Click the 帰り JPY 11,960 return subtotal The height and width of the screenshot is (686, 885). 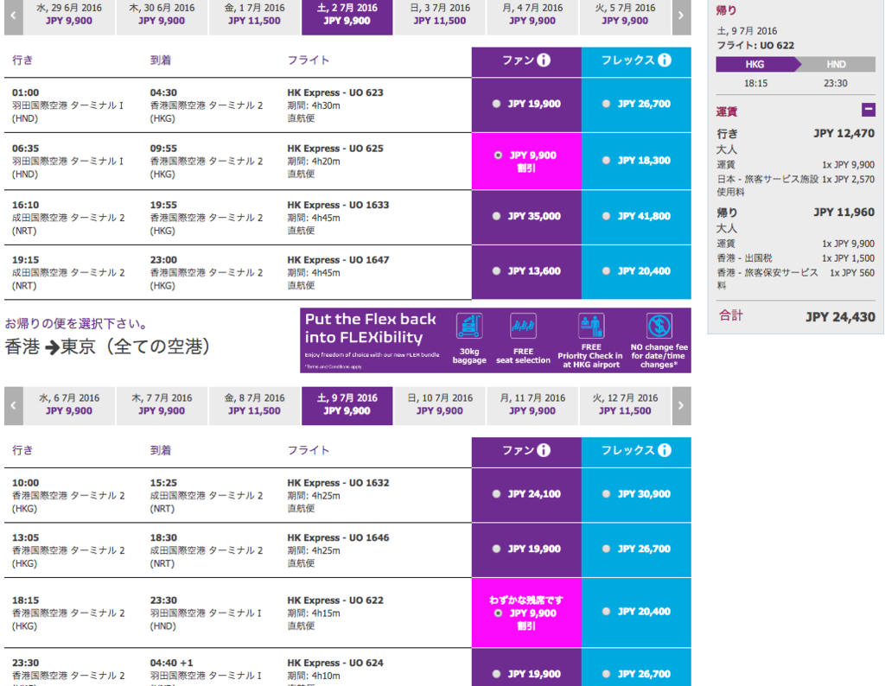point(796,213)
